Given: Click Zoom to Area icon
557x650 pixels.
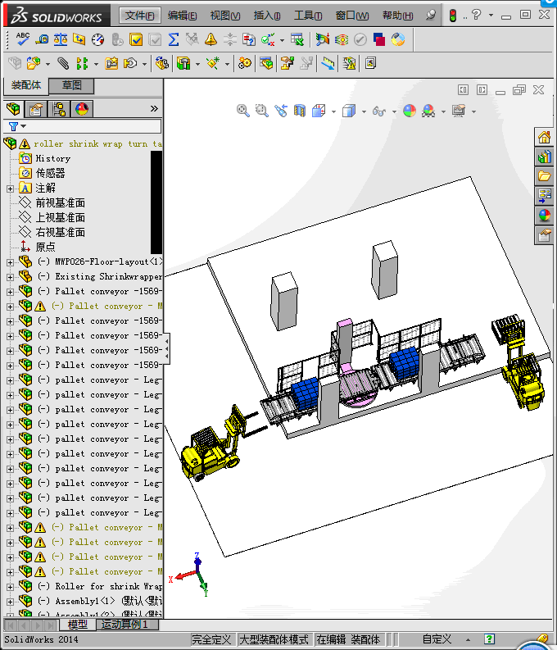Looking at the screenshot, I should (x=262, y=111).
